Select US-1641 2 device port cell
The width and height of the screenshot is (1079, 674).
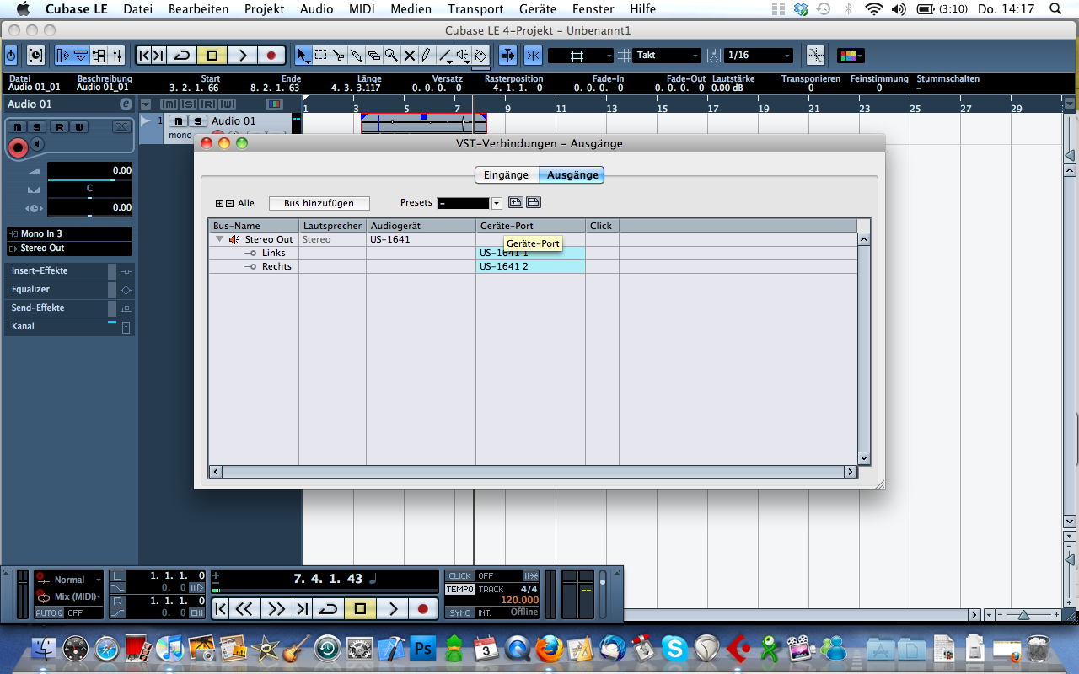[530, 266]
